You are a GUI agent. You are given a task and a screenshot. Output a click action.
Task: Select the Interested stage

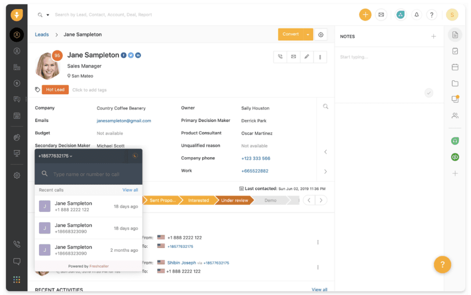(199, 200)
